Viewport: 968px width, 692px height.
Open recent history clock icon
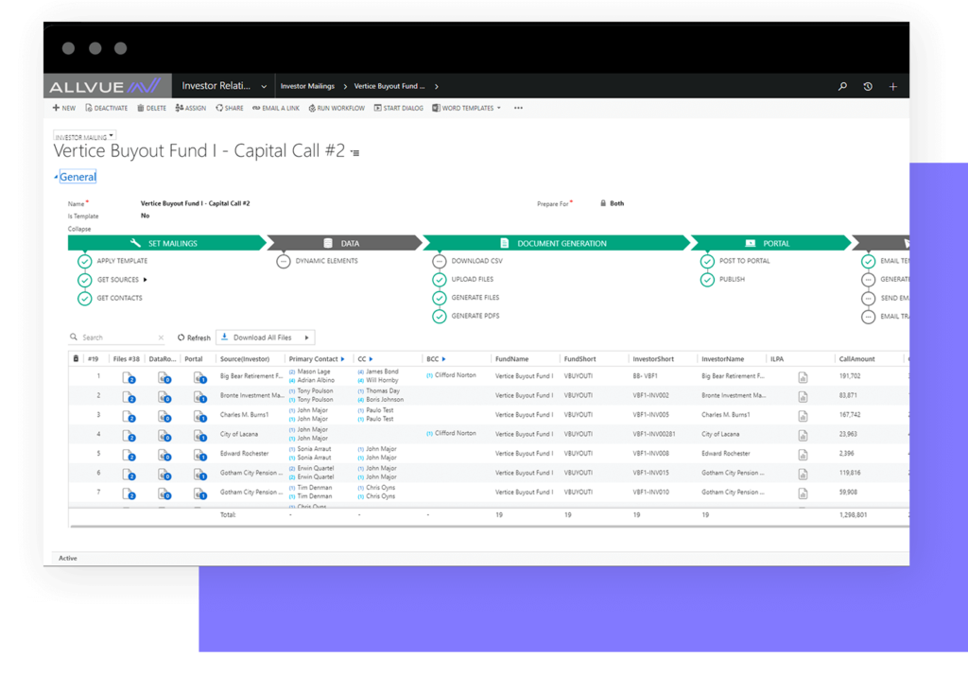pyautogui.click(x=868, y=86)
